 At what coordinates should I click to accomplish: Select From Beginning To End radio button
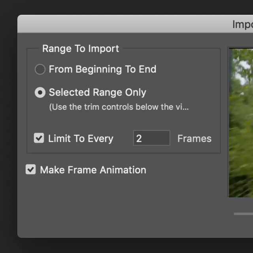(40, 69)
